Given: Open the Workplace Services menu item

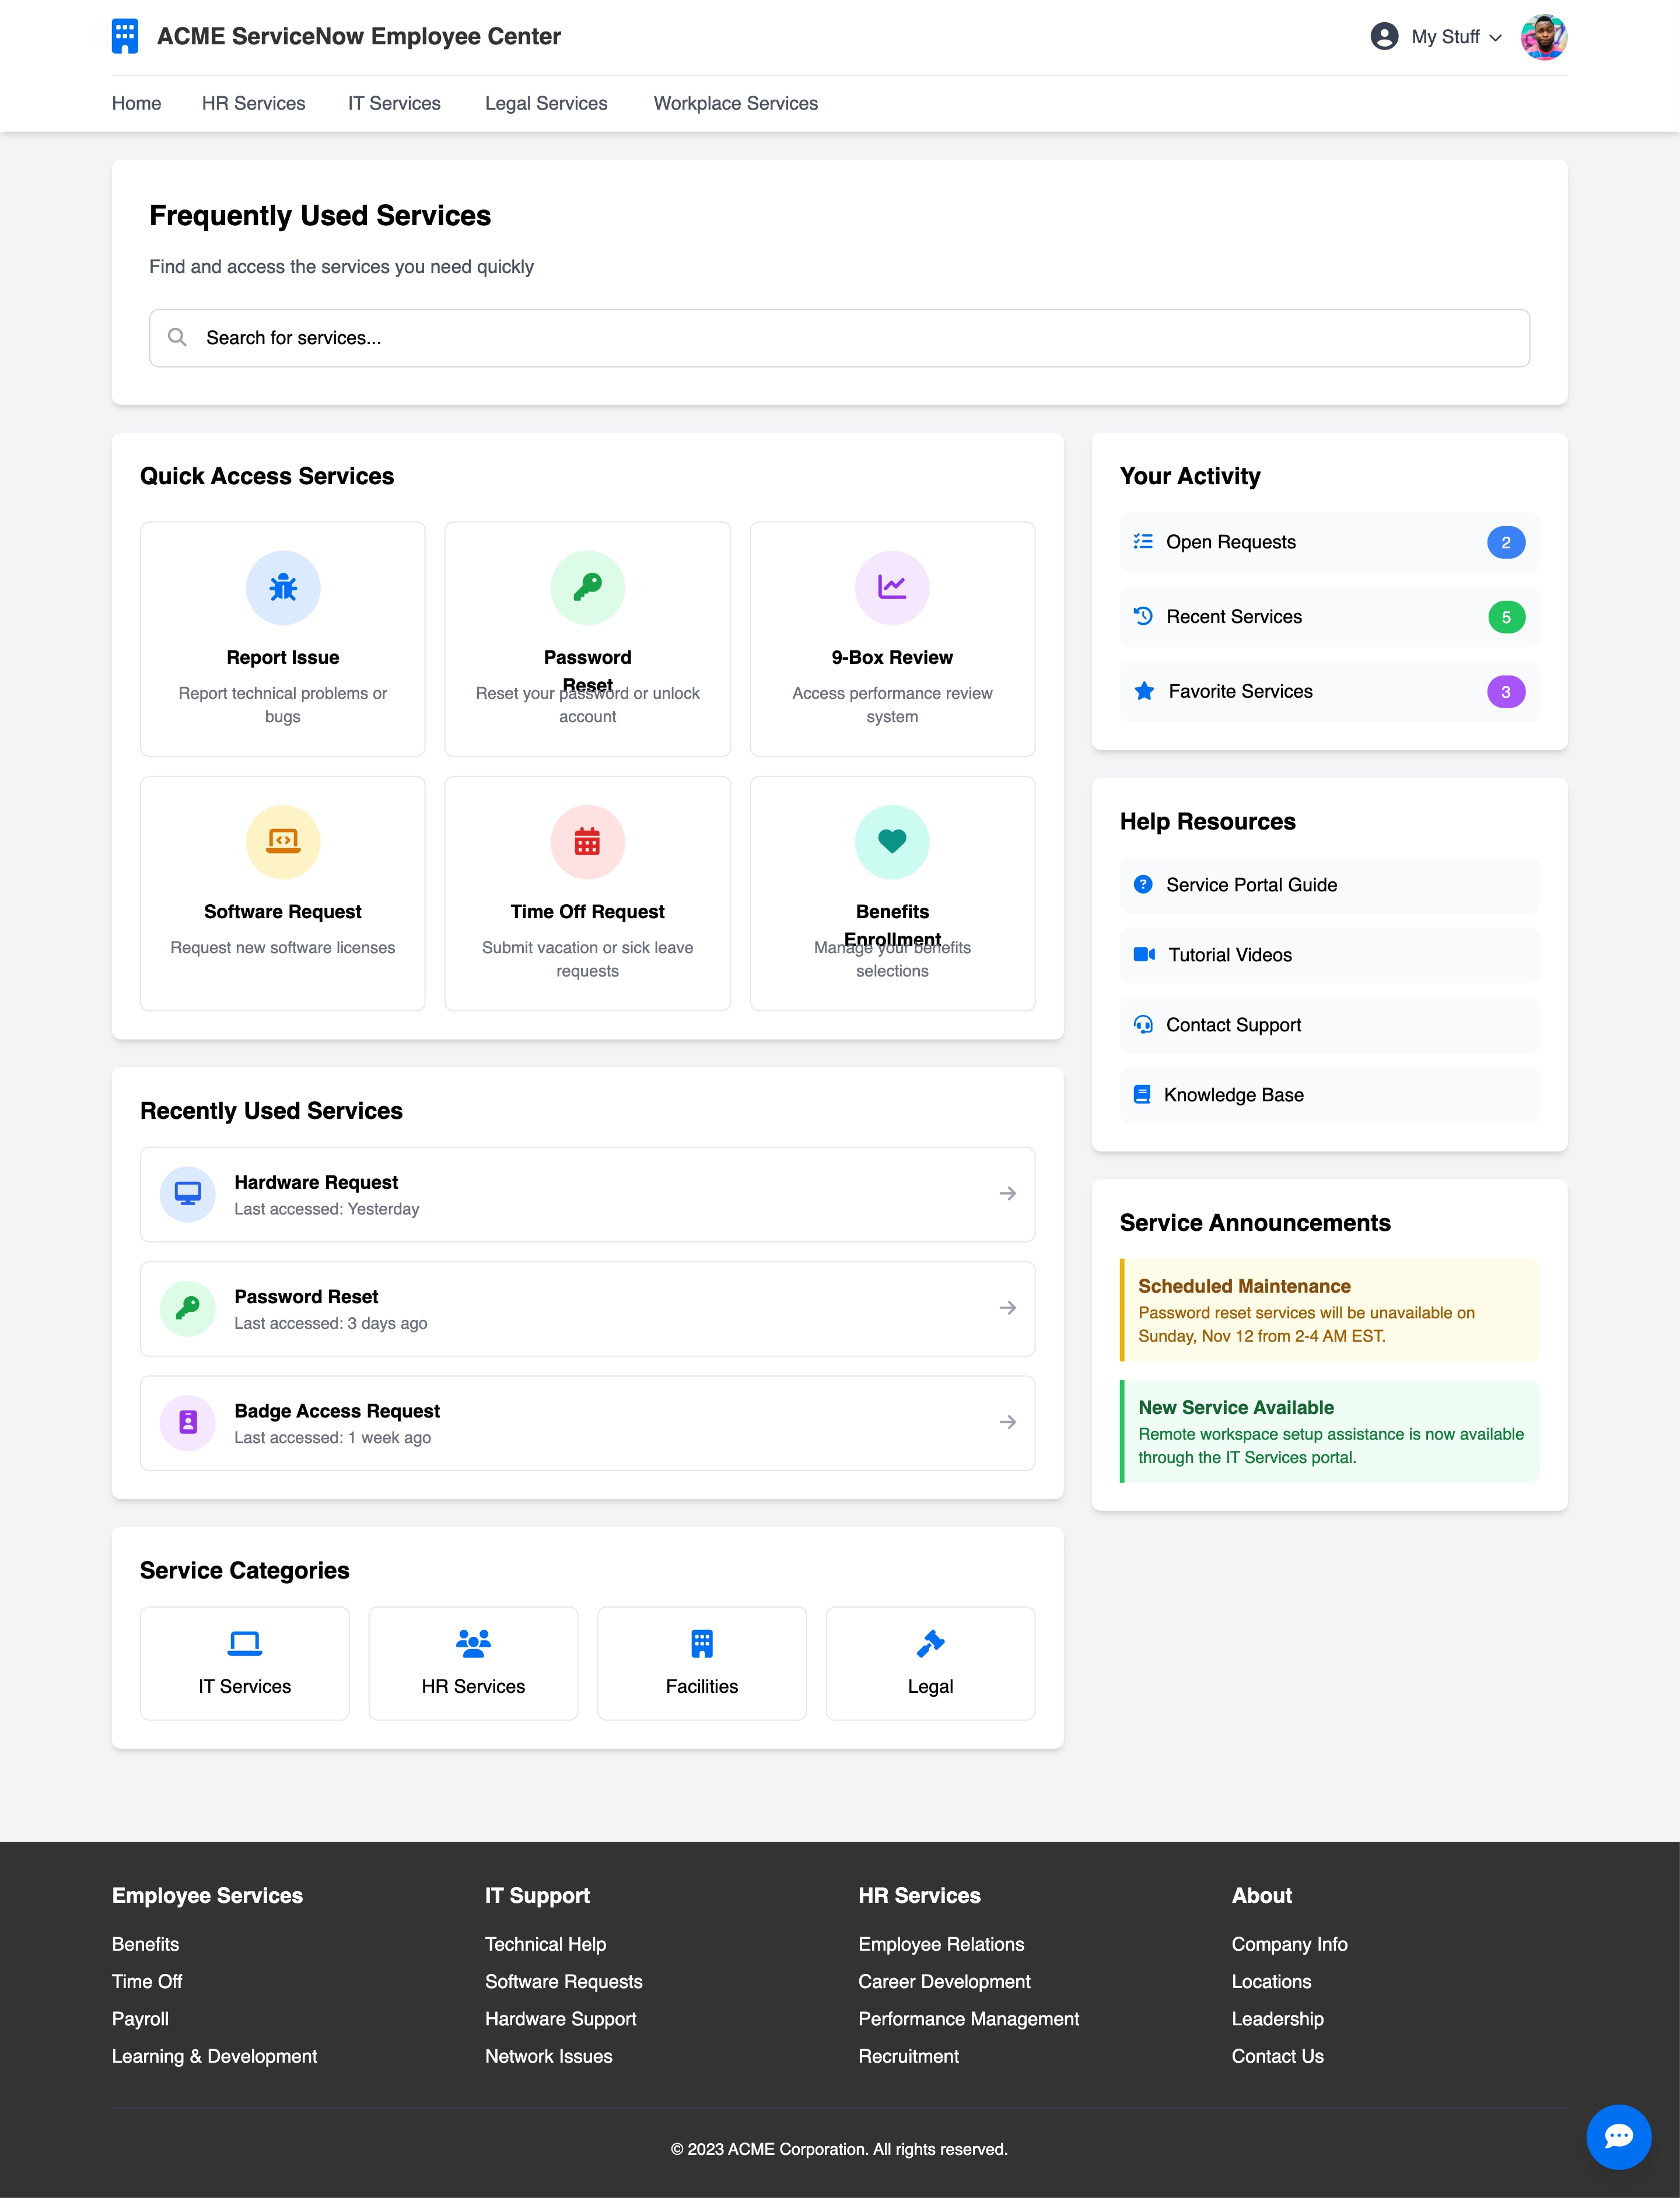Looking at the screenshot, I should tap(735, 103).
